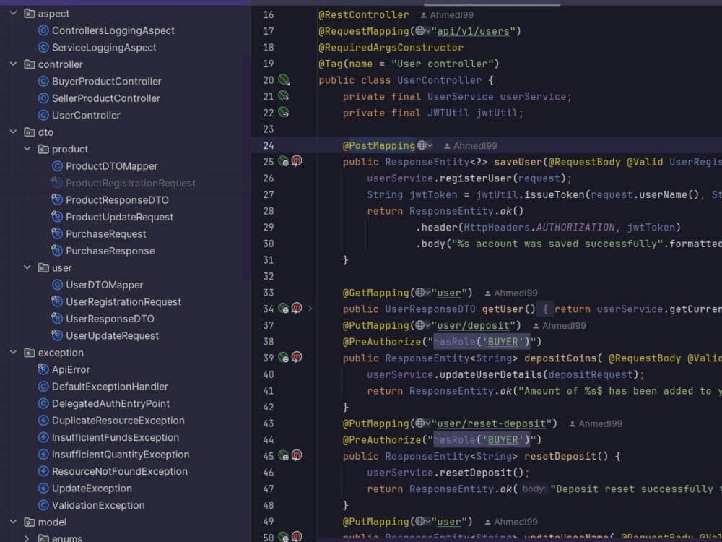Select UserController in project tree

pyautogui.click(x=86, y=115)
